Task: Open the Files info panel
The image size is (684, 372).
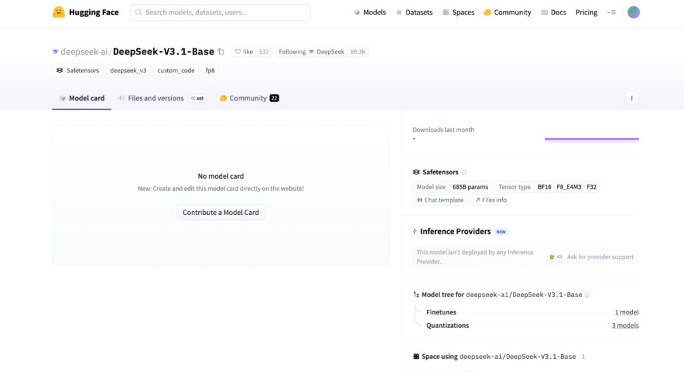Action: pos(490,200)
